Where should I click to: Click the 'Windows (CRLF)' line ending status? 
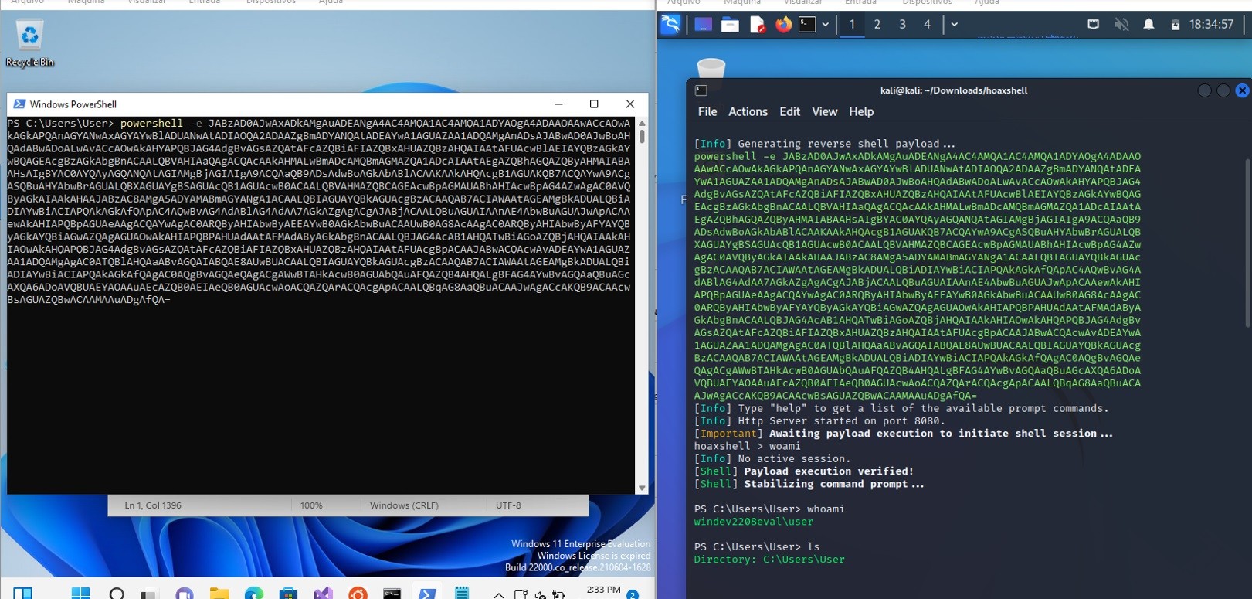tap(404, 505)
